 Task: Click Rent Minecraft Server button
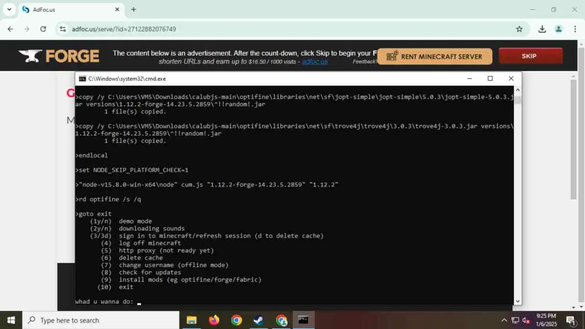[435, 56]
